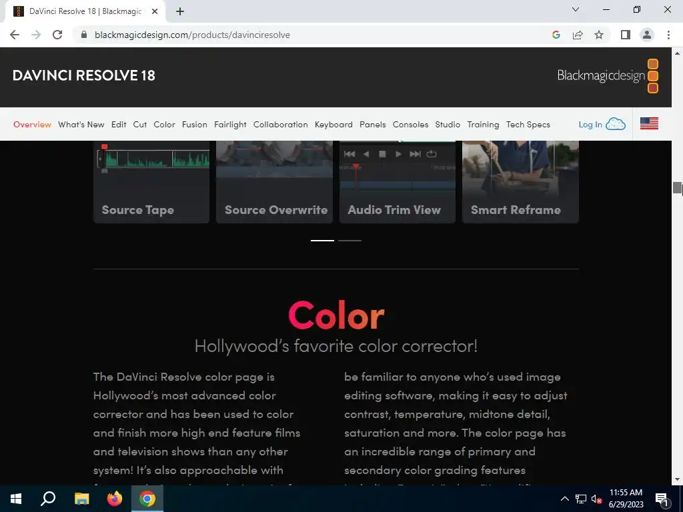
Task: Open the browser side panel icon
Action: coord(626,35)
